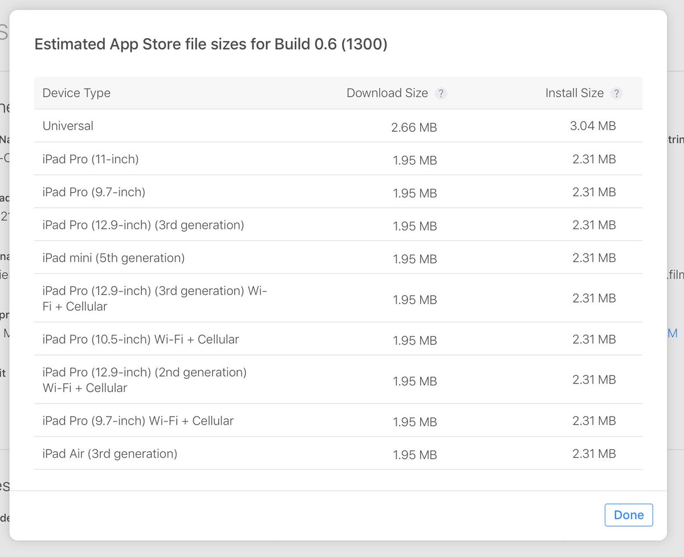Screen dimensions: 684x557
Task: Click install size for 9.7-inch Wi-Fi + Cellular row
Action: [594, 421]
